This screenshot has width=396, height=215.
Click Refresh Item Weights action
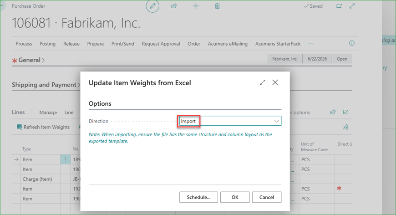click(43, 127)
